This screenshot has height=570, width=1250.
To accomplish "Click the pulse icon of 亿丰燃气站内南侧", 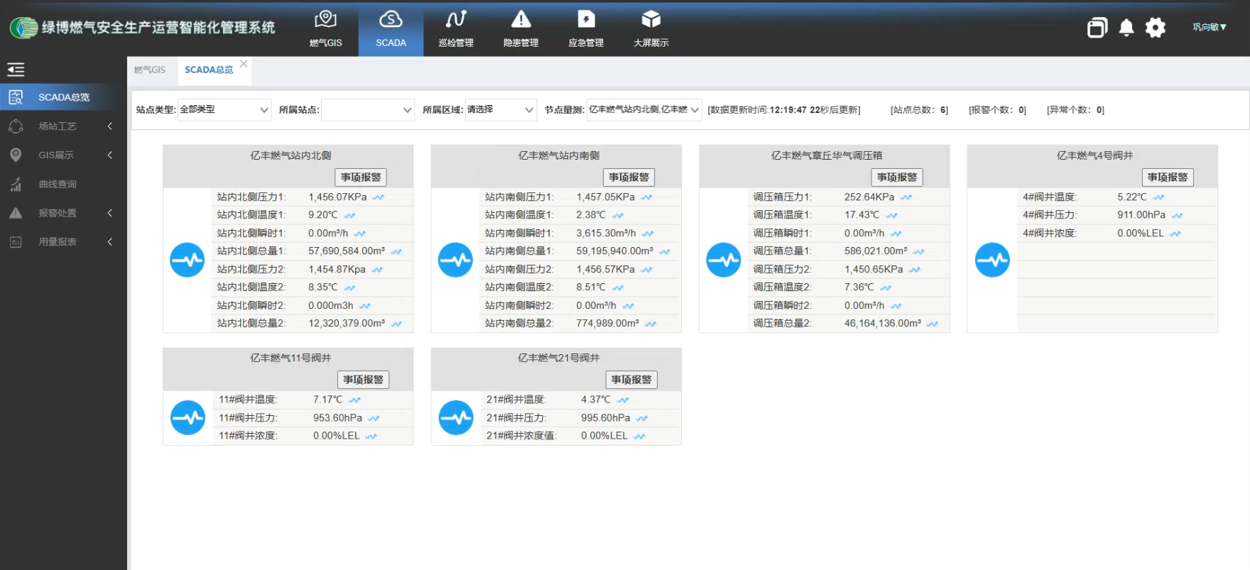I will (x=455, y=260).
